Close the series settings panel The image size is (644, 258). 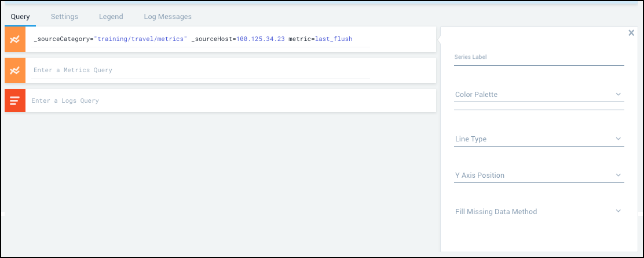(631, 33)
